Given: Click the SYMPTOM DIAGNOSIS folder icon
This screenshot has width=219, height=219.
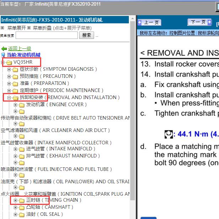Looking at the screenshot, I should (15, 69).
